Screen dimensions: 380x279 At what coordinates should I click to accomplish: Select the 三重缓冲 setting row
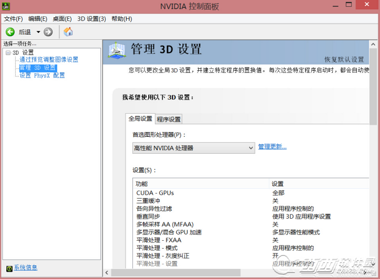[x=251, y=201]
